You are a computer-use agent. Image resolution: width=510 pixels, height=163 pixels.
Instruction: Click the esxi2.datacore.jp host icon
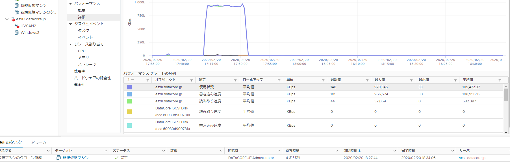(x=13, y=19)
